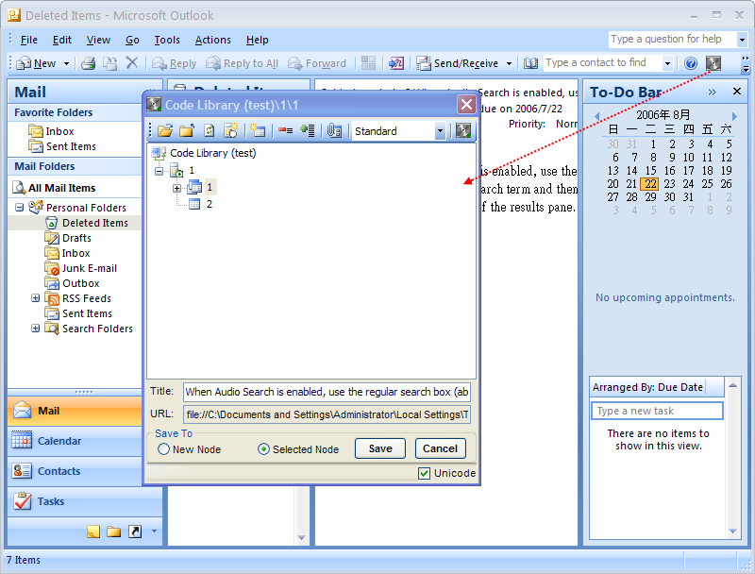
Task: Open the Actions menu
Action: point(213,40)
